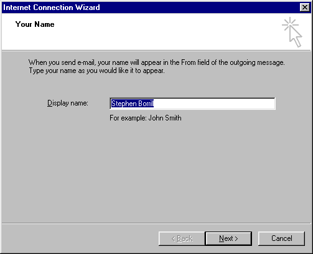Click the 'When you send e-mail' instruction text
This screenshot has width=313, height=254.
pos(157,66)
